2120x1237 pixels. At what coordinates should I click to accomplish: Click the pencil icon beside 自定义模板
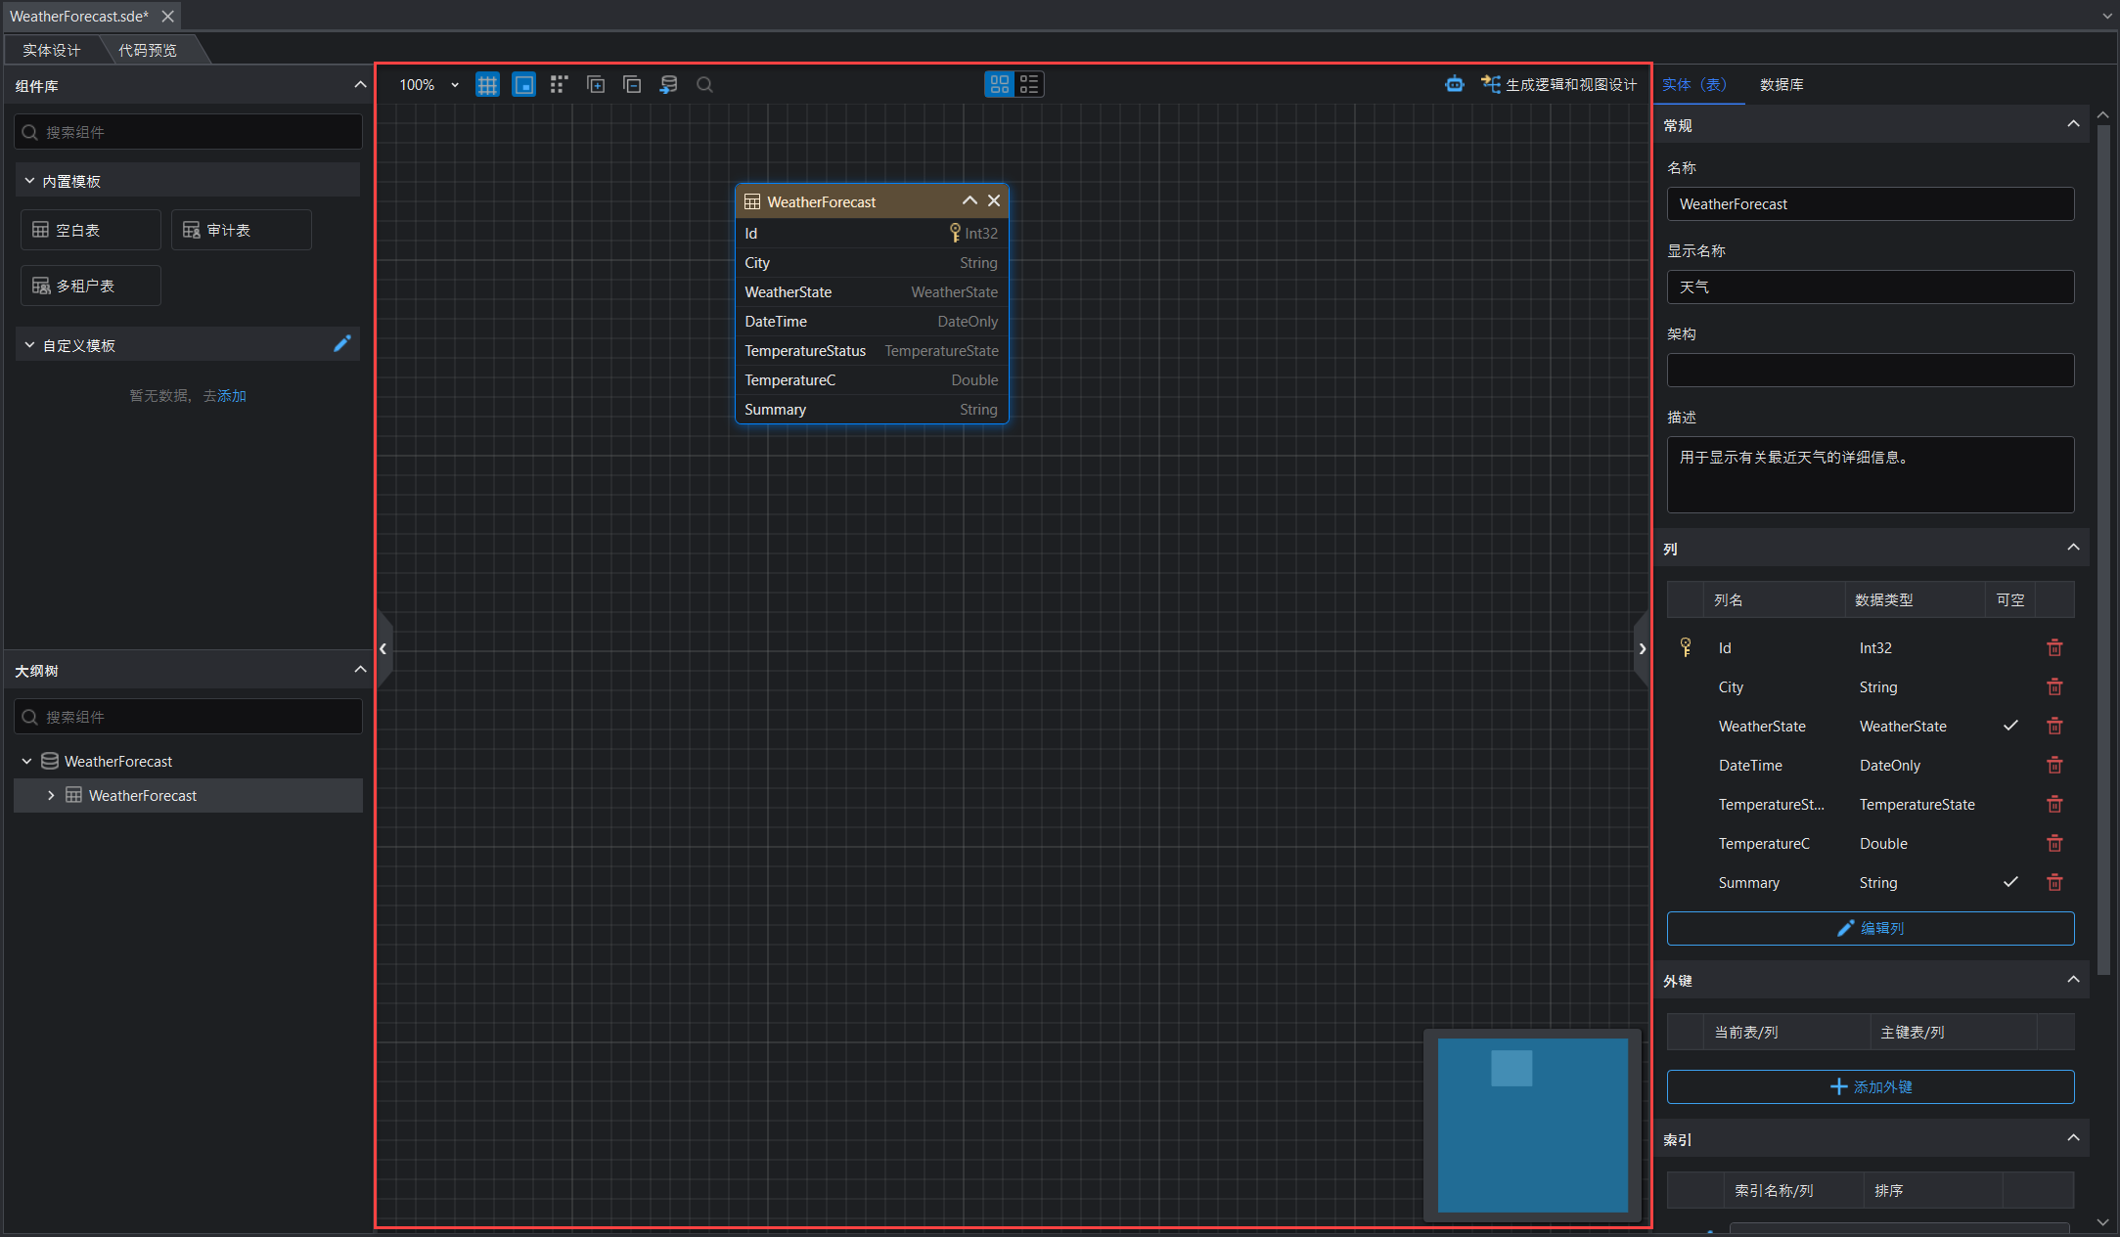point(341,344)
